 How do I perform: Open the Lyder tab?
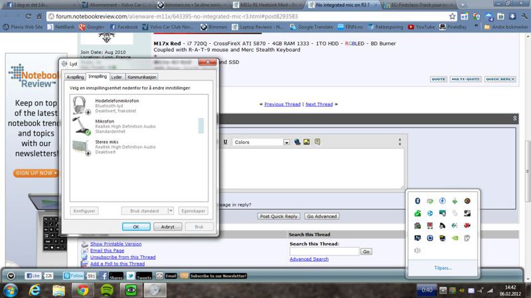[x=117, y=77]
